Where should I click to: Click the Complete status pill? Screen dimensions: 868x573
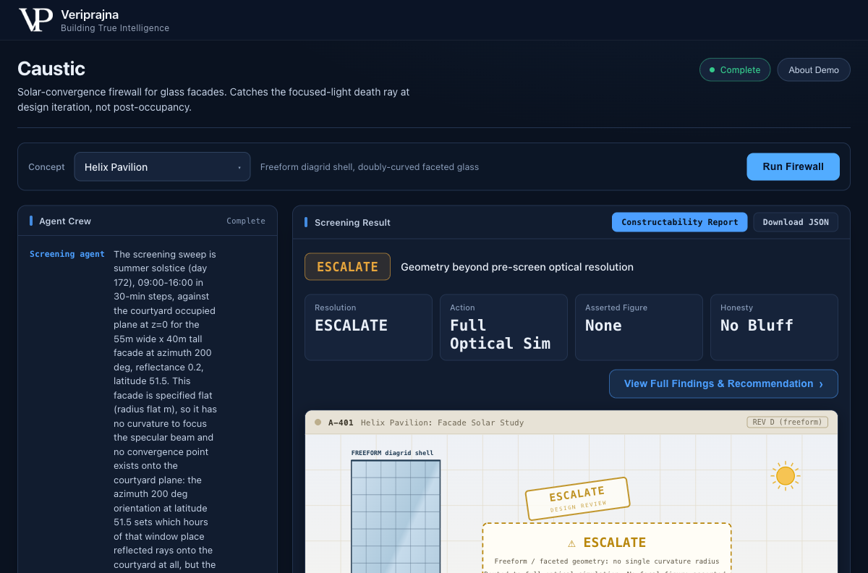pos(735,69)
